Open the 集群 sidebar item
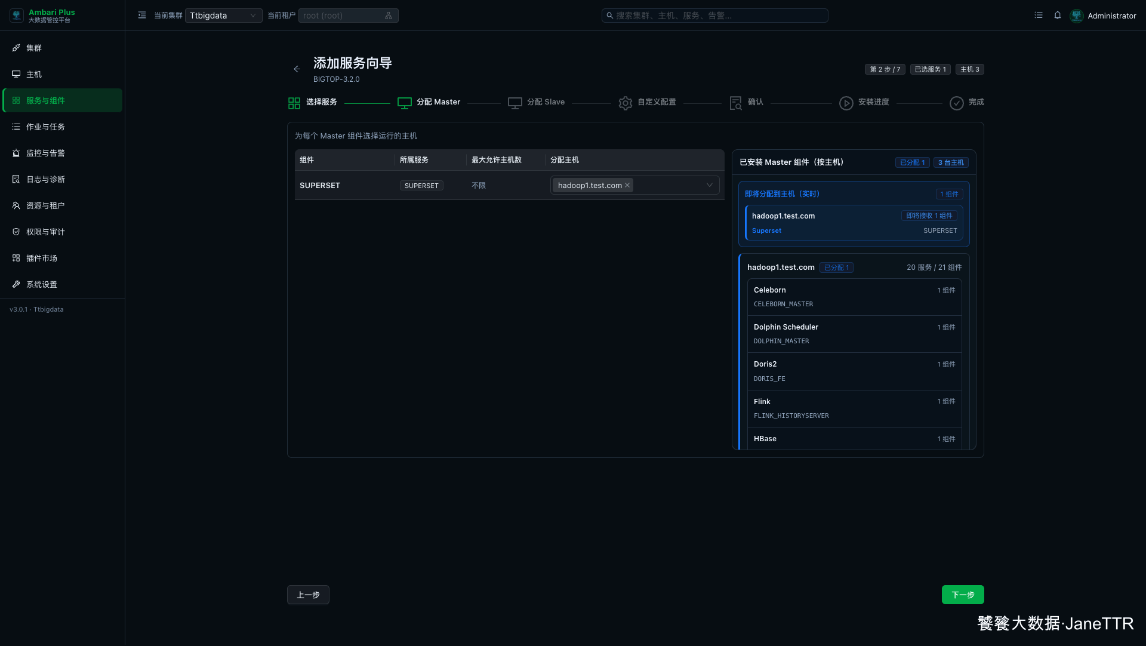This screenshot has width=1146, height=646. coord(63,48)
